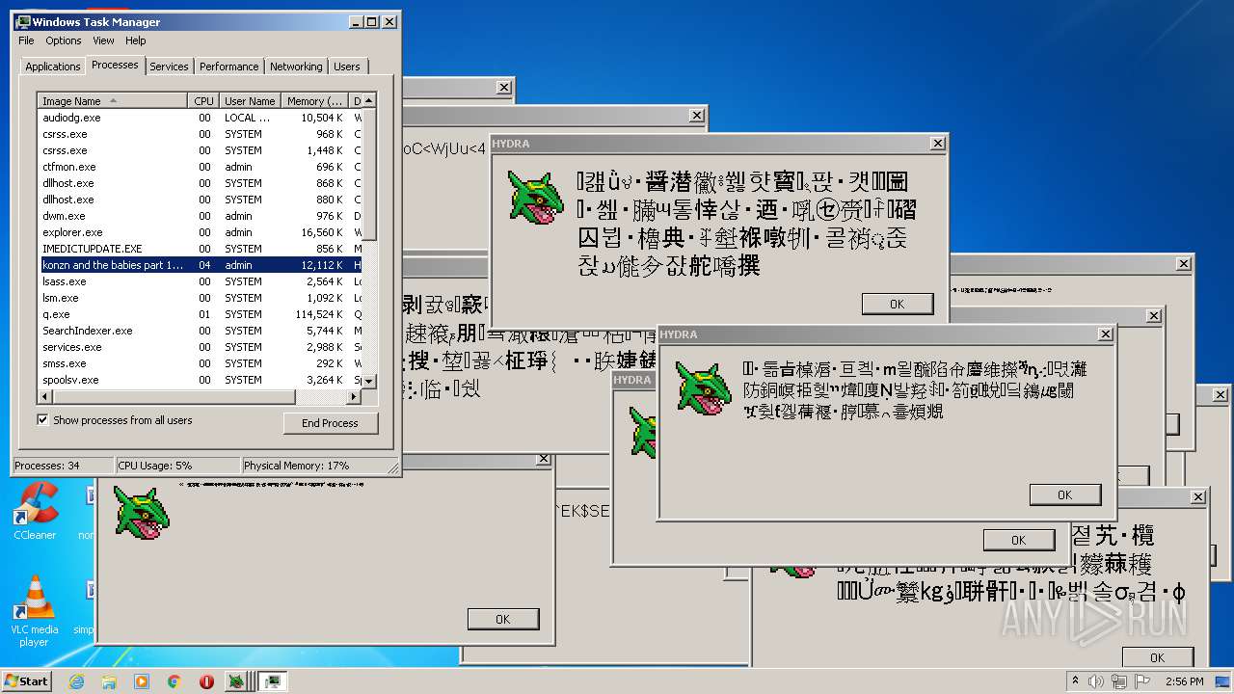This screenshot has height=694, width=1234.
Task: Select the IMEDICTUPDATE.EXE process row
Action: [200, 249]
